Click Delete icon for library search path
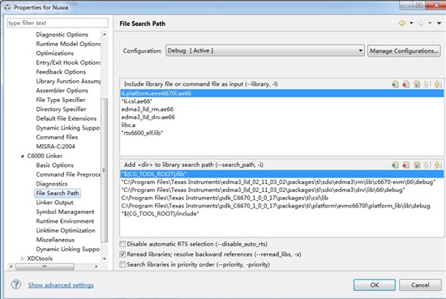446x299 pixels. 405,164
